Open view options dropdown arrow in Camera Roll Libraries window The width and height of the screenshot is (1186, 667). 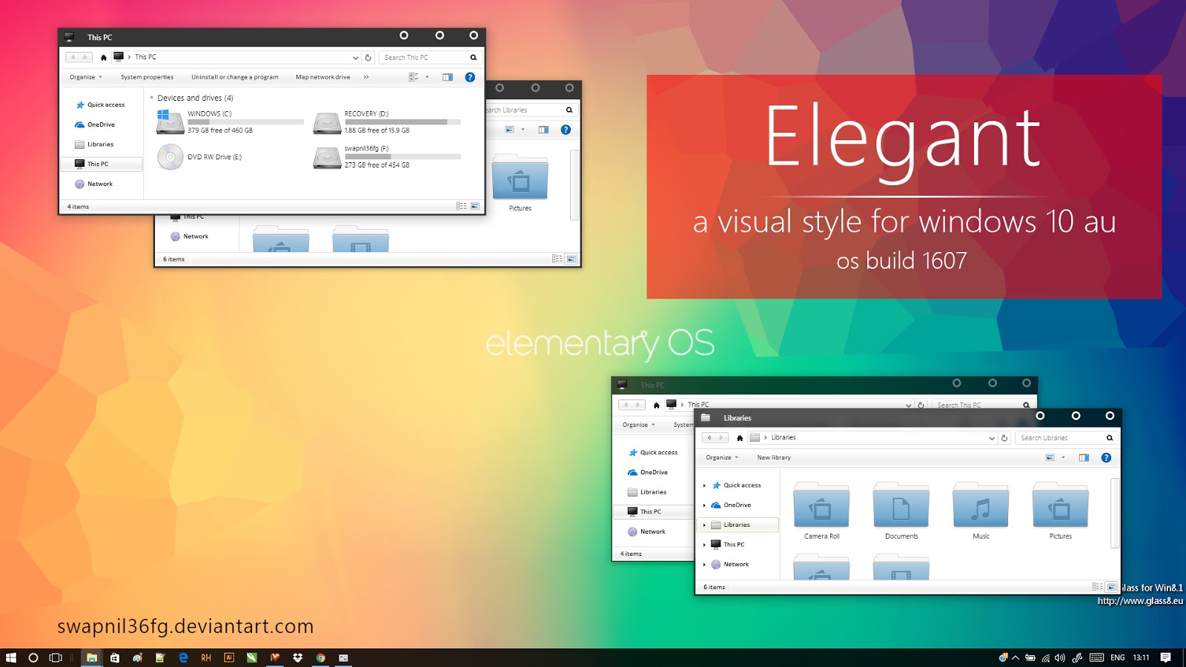(1063, 458)
